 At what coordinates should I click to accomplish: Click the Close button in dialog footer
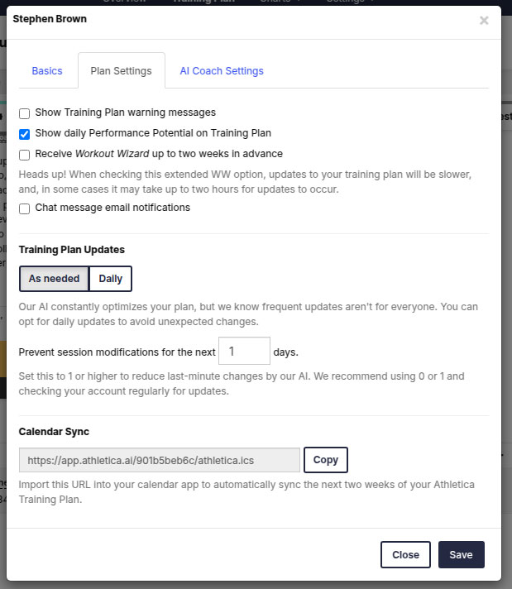coord(405,554)
